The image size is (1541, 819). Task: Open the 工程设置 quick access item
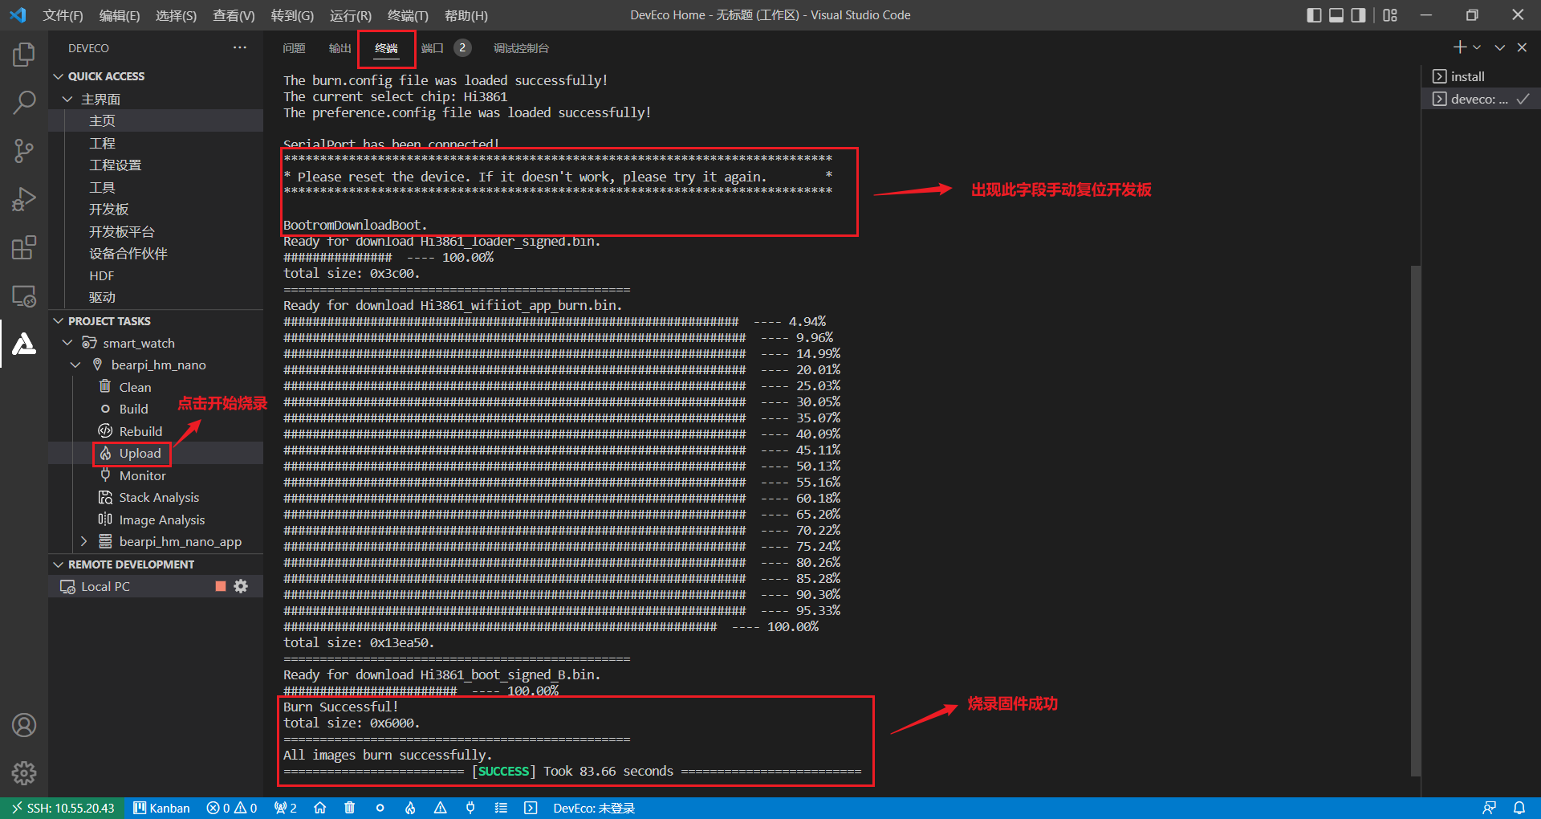115,165
